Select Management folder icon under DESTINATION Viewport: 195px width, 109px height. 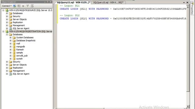click(x=11, y=71)
